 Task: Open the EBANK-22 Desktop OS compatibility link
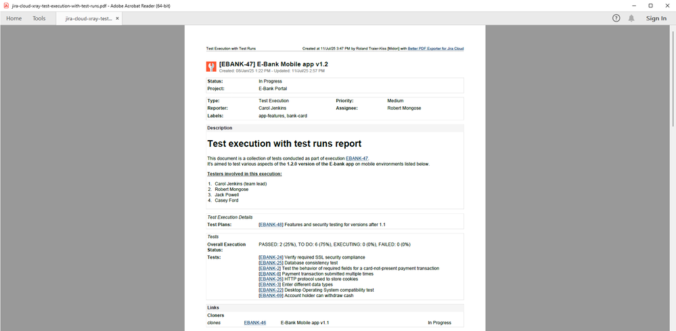click(271, 290)
